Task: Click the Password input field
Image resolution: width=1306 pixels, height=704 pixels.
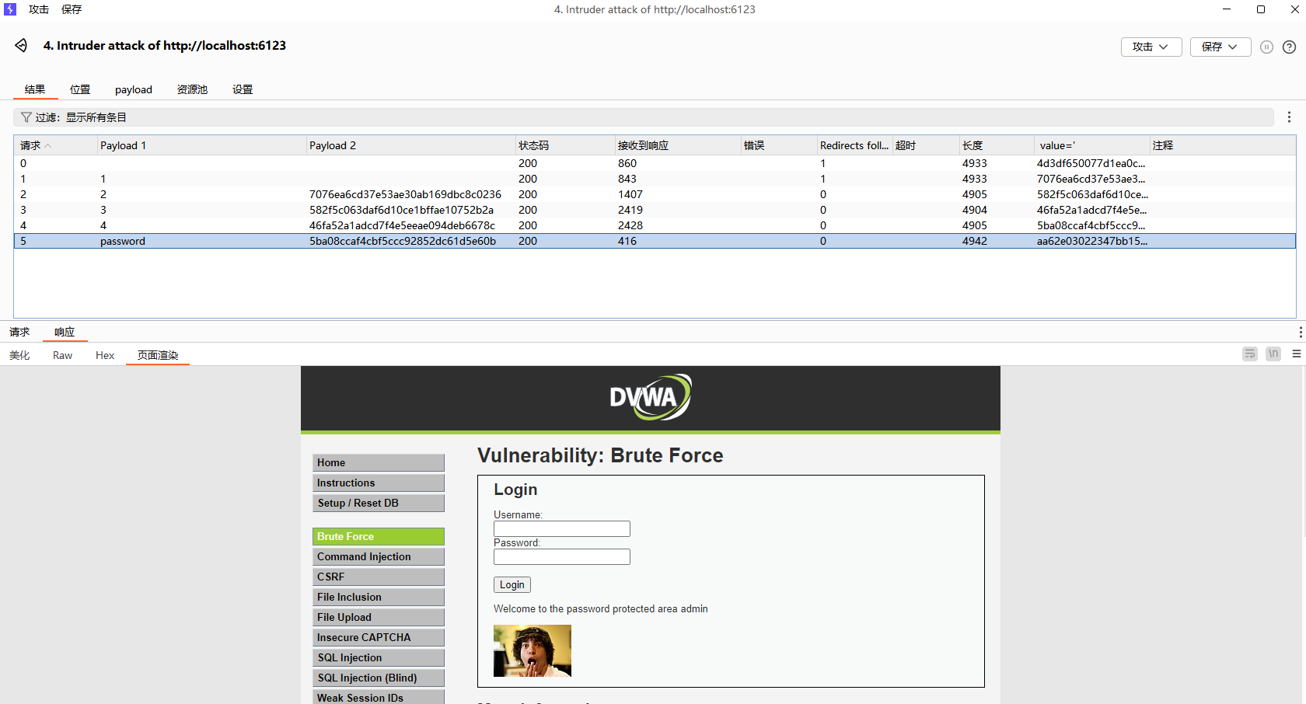Action: pyautogui.click(x=562, y=557)
